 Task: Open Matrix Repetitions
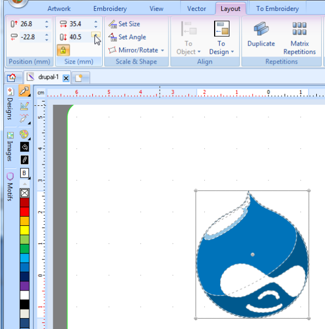(x=300, y=38)
